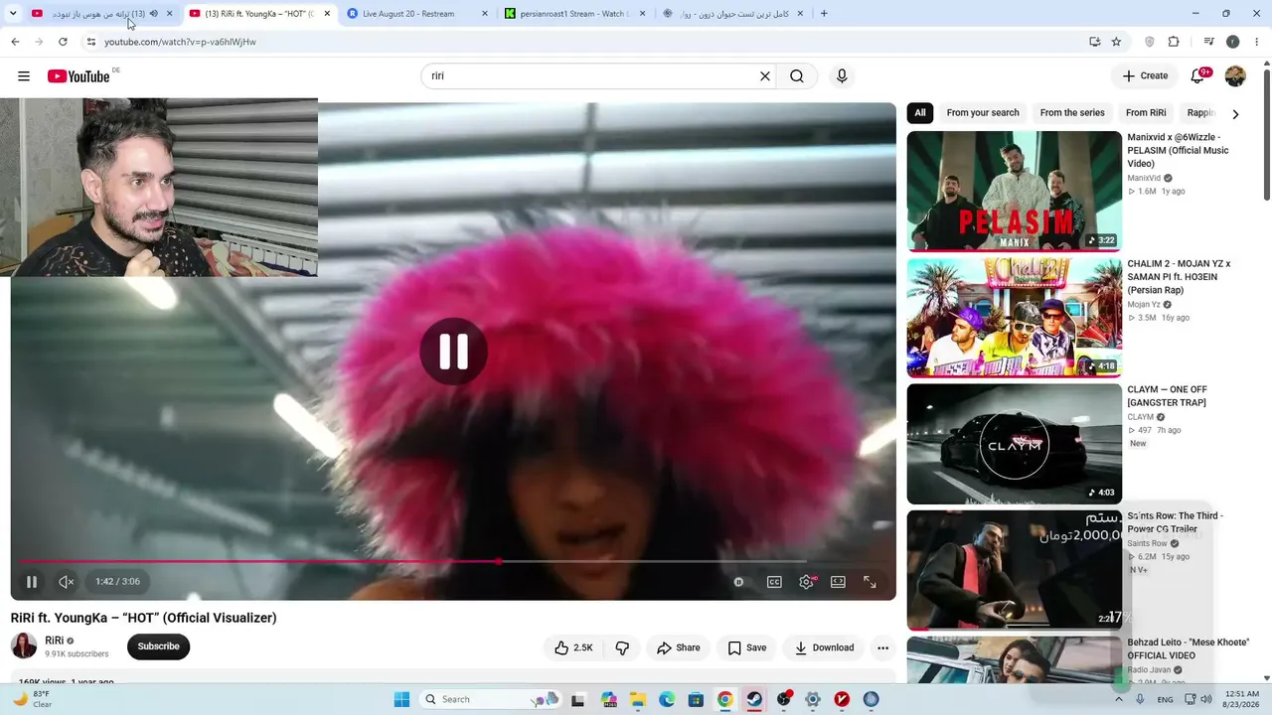Open the tab search dropdown arrow
This screenshot has height=715, width=1272.
pos(13,14)
